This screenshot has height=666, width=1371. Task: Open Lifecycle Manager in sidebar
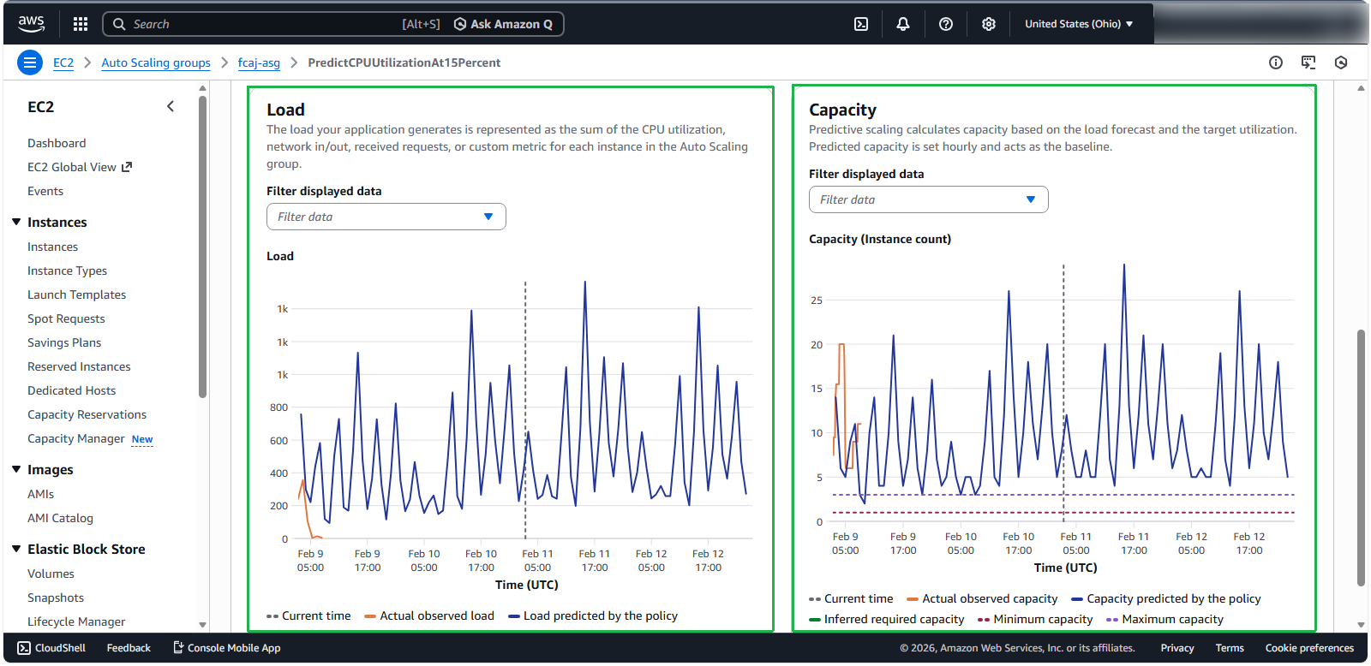point(76,621)
